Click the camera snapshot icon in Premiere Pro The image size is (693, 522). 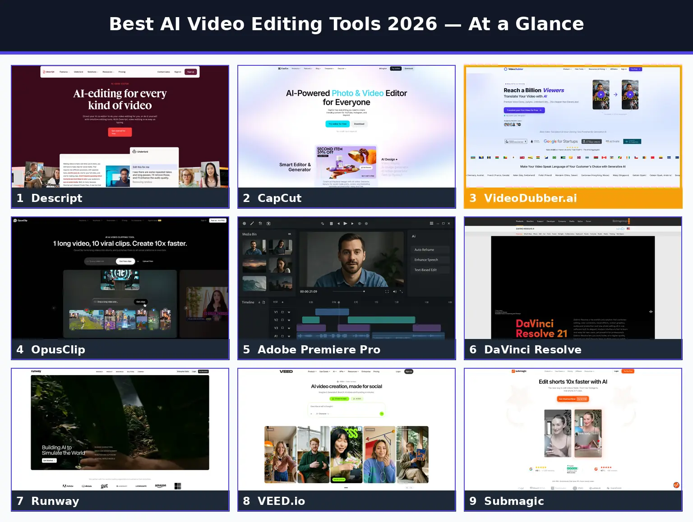point(268,224)
